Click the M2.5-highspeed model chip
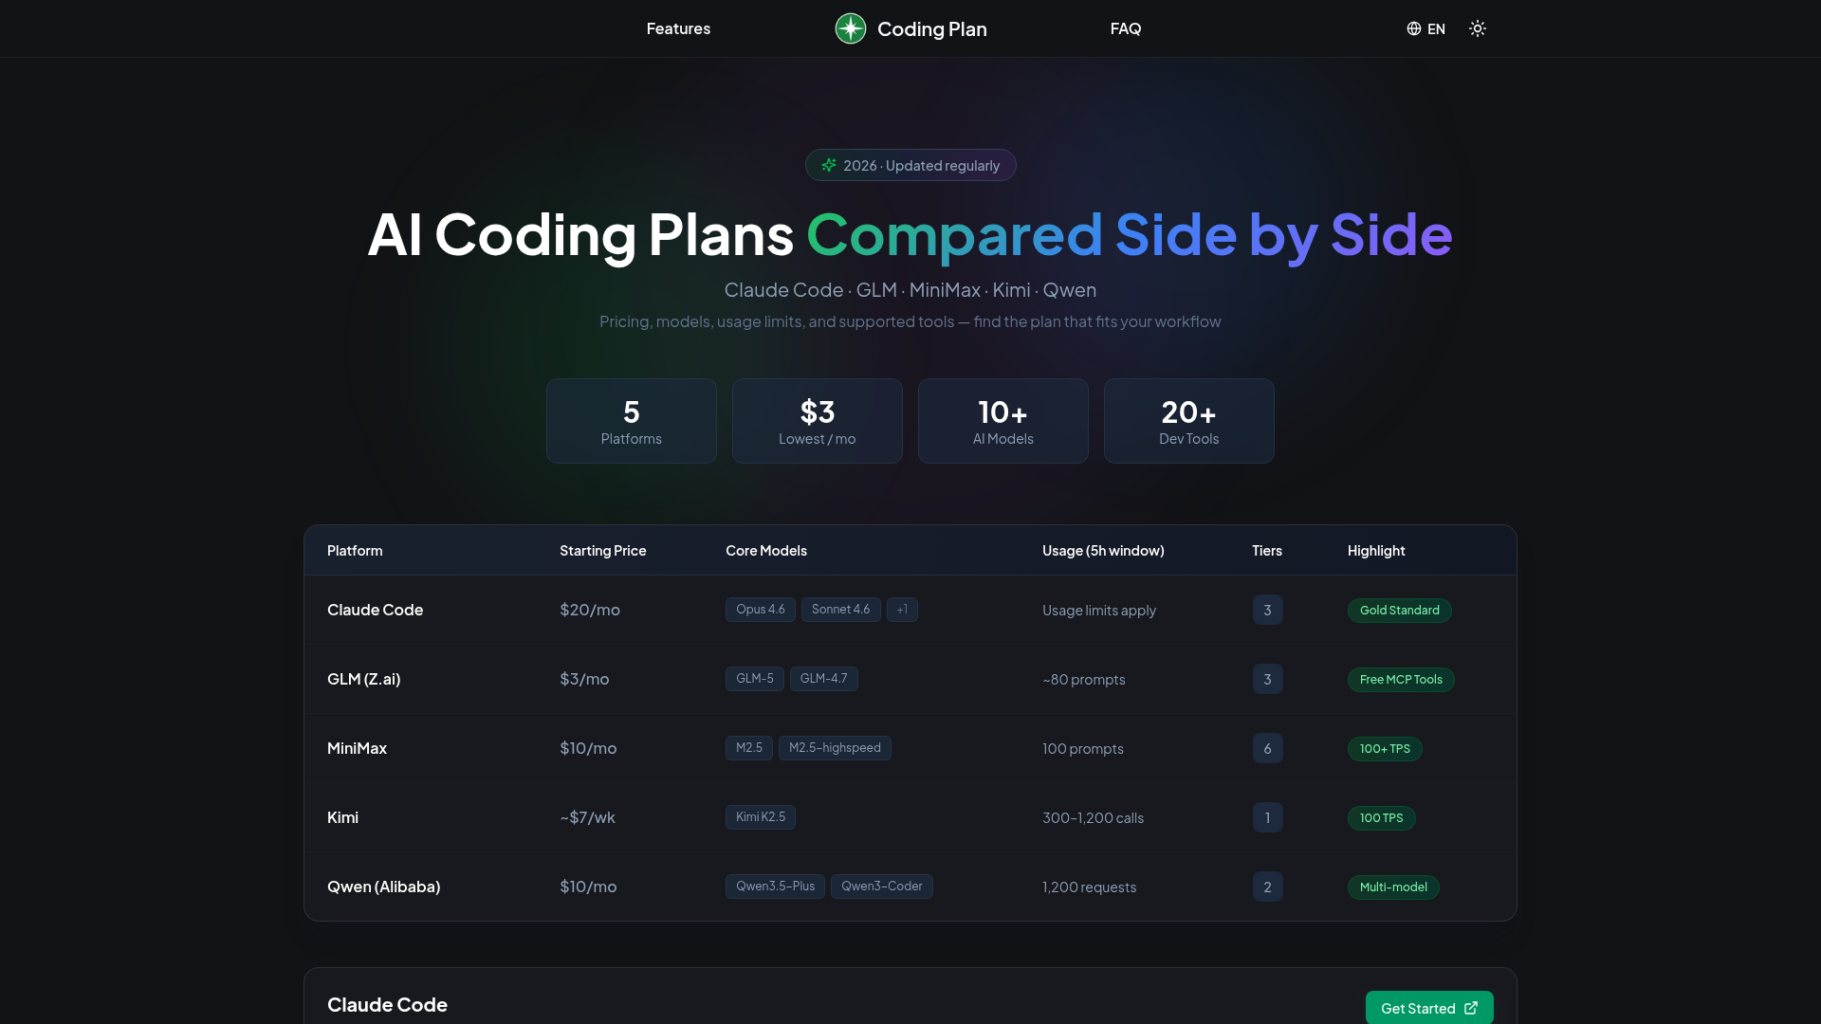This screenshot has width=1821, height=1024. pyautogui.click(x=835, y=748)
